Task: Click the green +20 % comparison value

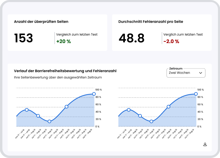Action: [x=63, y=41]
